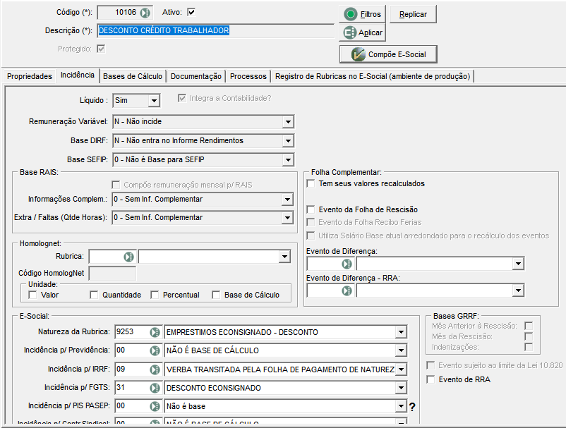566x428 pixels.
Task: Open Registro de Rubricas no E-Social tab
Action: (373, 76)
